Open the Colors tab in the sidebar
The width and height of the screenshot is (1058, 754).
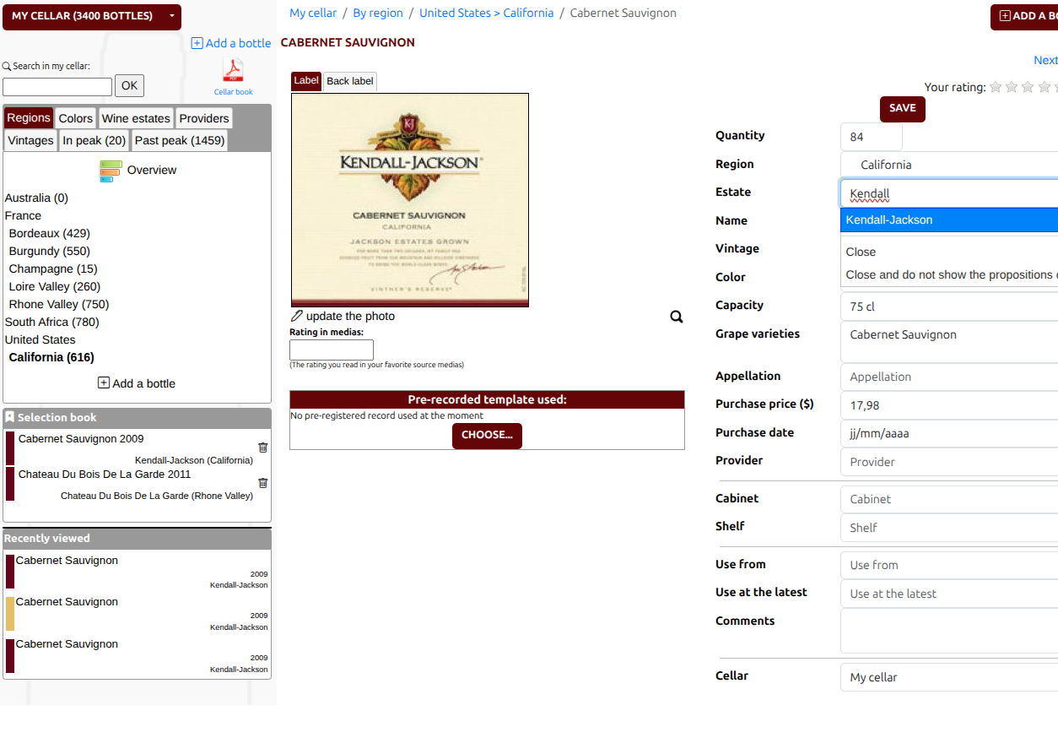click(75, 117)
